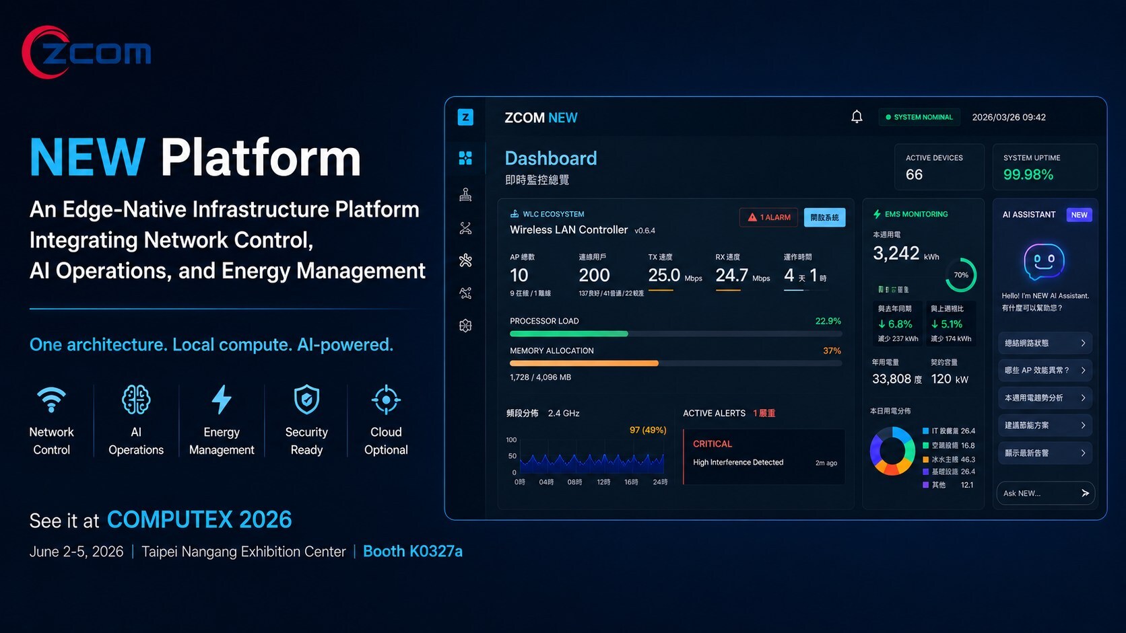Send message with the Ask NEW arrow

coord(1085,493)
